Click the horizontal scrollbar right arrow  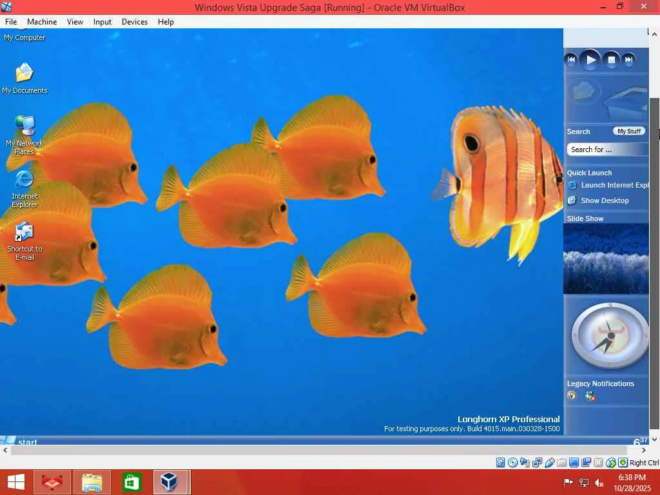coord(644,450)
